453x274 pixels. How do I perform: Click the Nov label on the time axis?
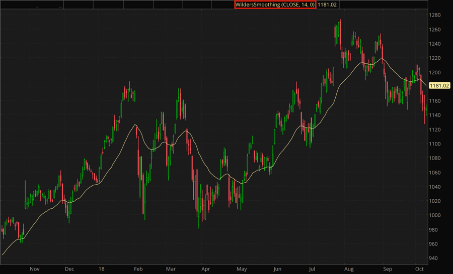tap(35, 268)
